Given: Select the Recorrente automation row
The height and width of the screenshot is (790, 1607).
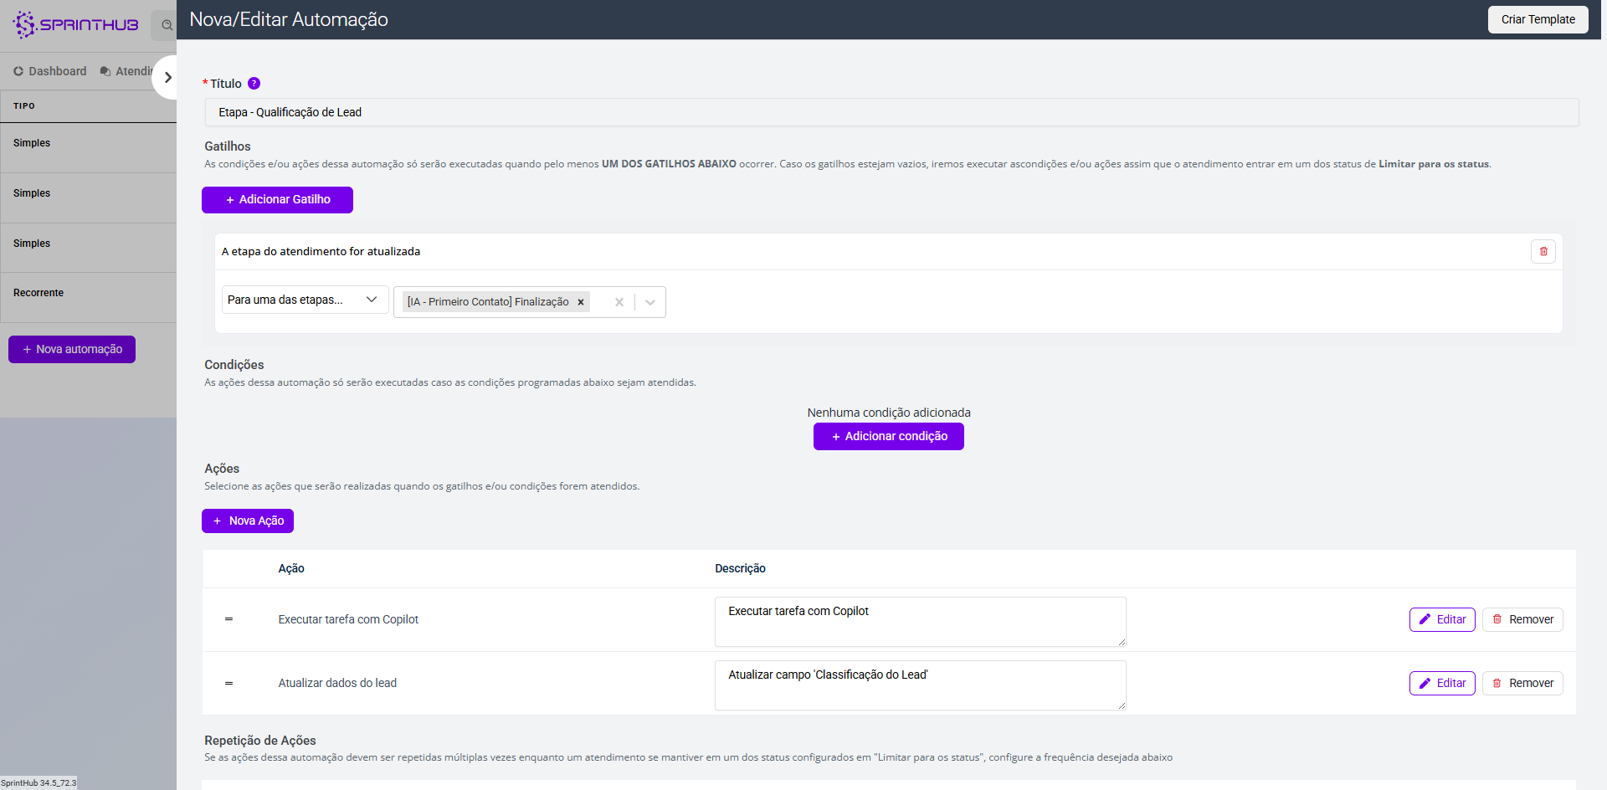Looking at the screenshot, I should 39,293.
